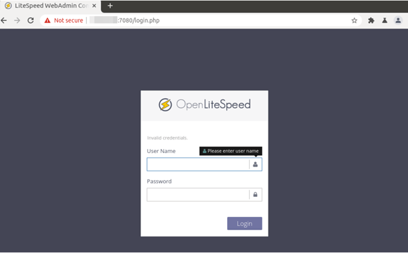Reload the login page
The image size is (408, 253).
coord(31,20)
